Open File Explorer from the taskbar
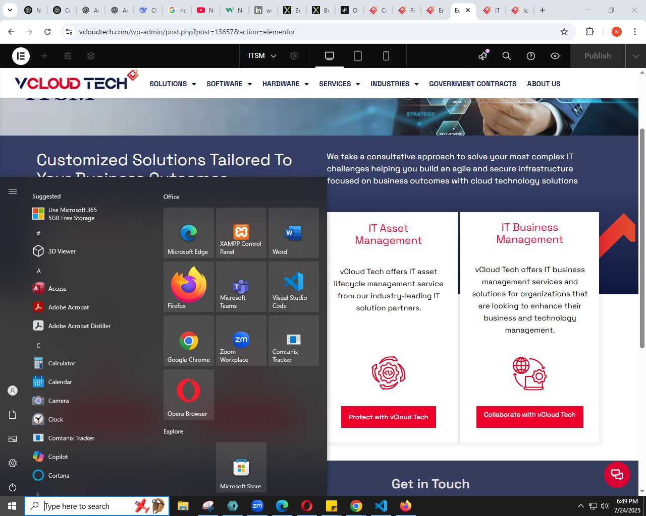This screenshot has height=516, width=646. click(183, 506)
